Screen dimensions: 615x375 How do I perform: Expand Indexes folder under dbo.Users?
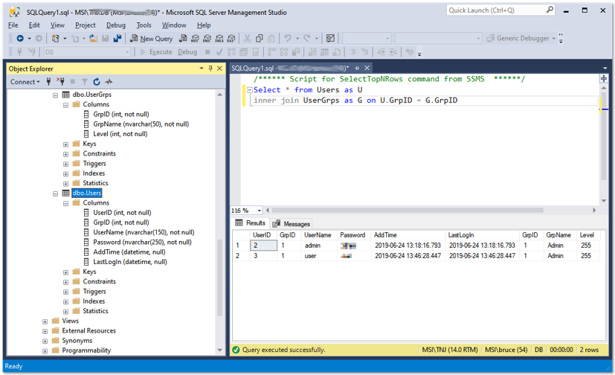[x=65, y=301]
